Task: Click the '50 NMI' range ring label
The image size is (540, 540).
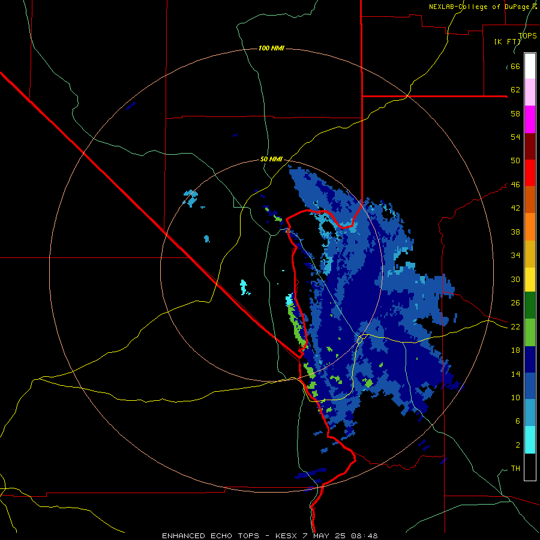Action: click(x=271, y=159)
